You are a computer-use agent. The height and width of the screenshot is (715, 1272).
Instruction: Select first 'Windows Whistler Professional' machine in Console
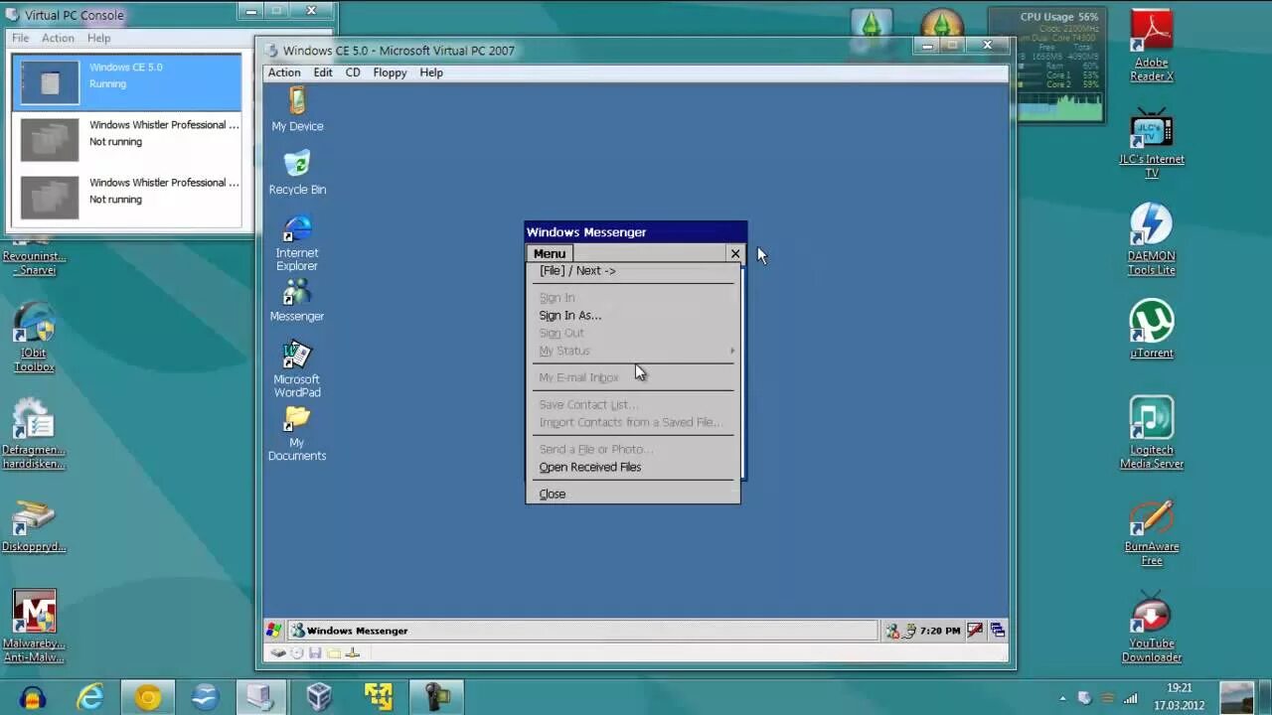126,138
